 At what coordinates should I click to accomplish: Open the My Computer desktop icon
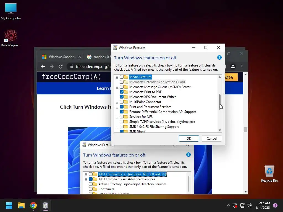[11, 12]
